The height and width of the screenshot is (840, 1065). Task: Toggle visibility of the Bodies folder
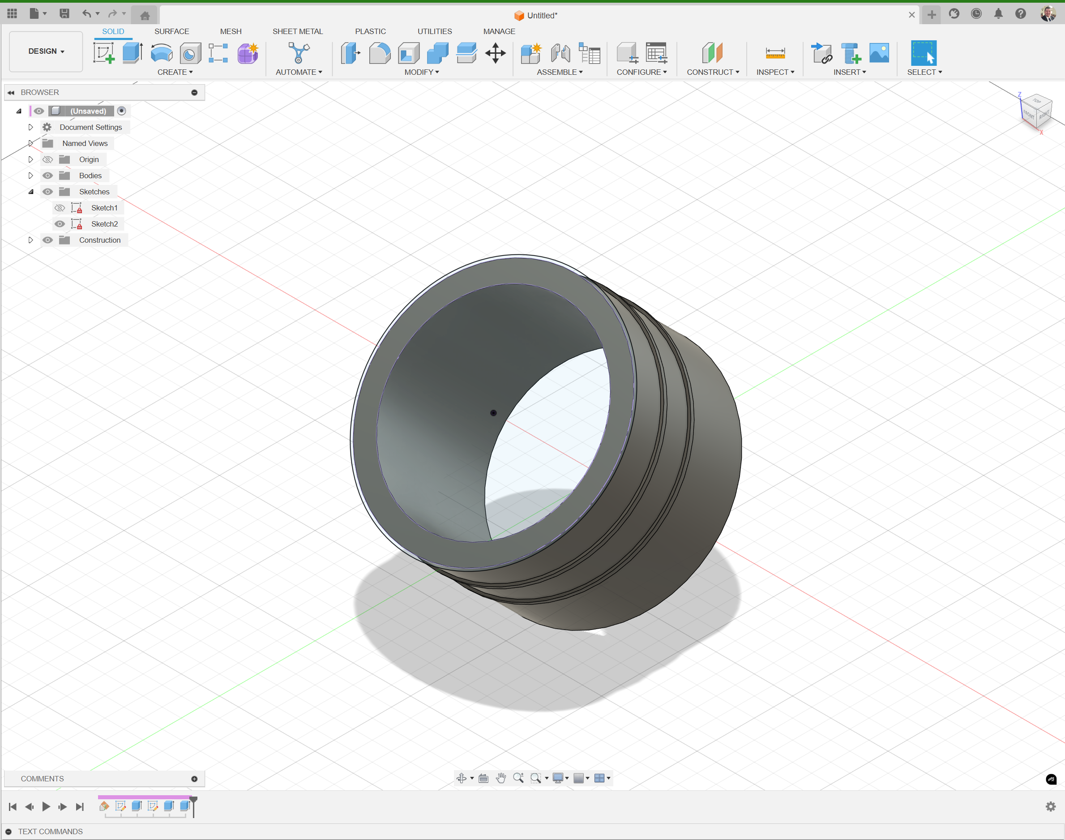click(48, 175)
